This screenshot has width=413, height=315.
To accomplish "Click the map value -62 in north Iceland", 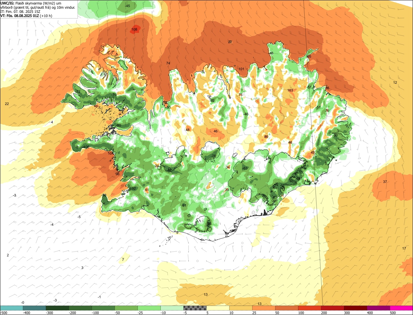I will [x=212, y=101].
